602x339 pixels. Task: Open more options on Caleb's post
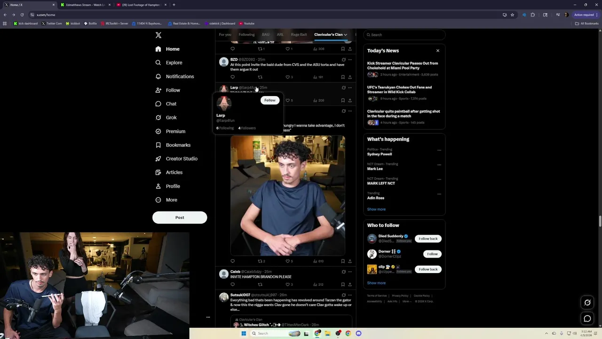click(x=349, y=272)
